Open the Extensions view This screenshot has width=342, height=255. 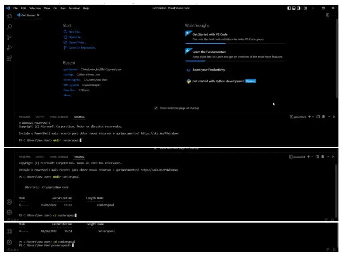(x=9, y=58)
